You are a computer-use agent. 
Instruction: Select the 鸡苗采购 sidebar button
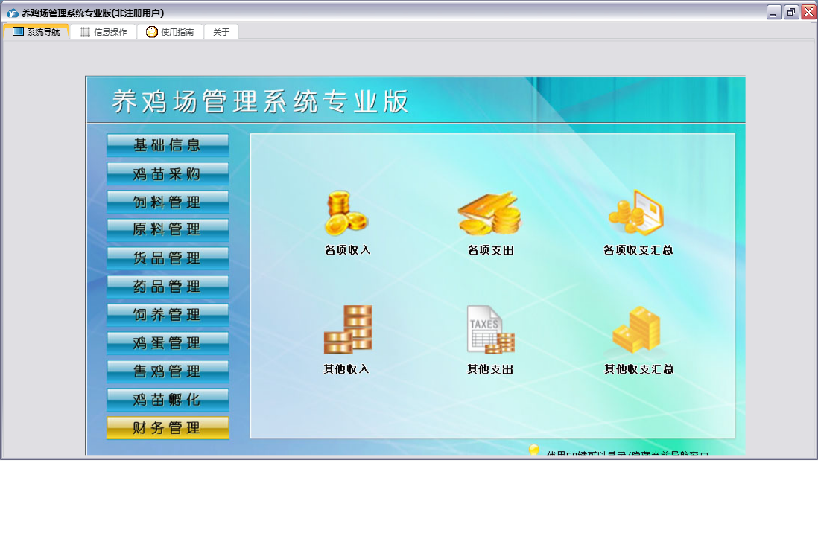pos(168,173)
